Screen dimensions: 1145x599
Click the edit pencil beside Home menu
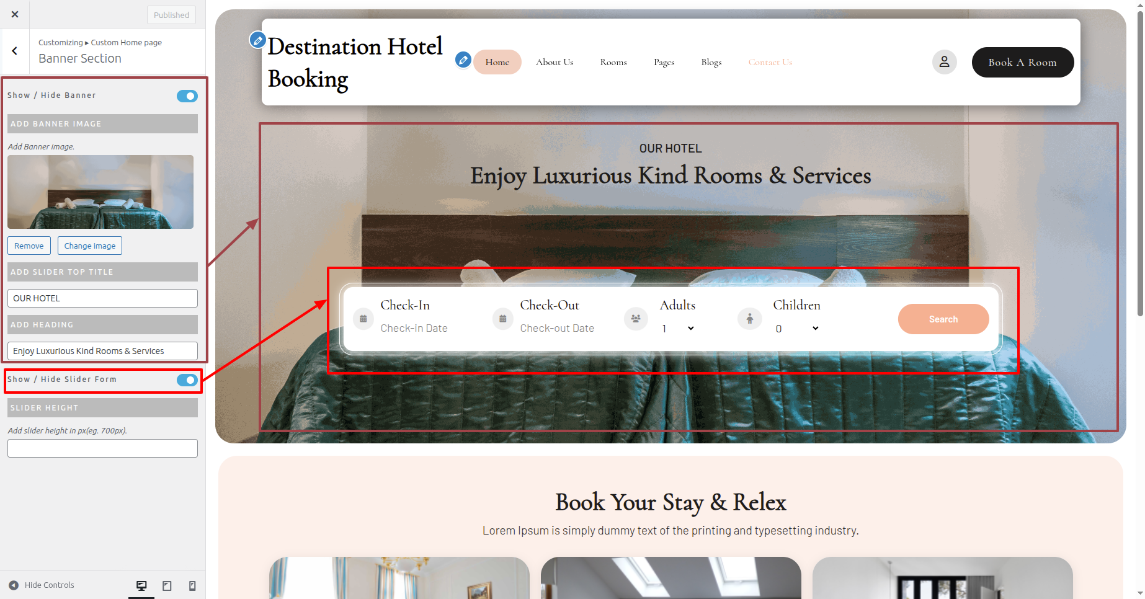coord(463,60)
